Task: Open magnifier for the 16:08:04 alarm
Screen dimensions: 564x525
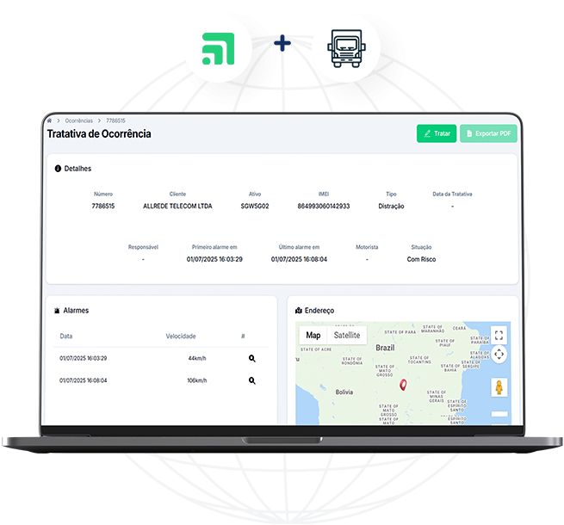Action: click(x=252, y=380)
